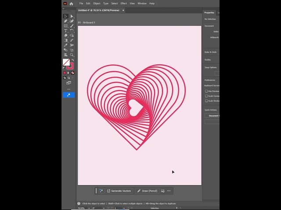The width and height of the screenshot is (281, 210).
Task: Open more options in contextual task bar
Action: (x=169, y=191)
